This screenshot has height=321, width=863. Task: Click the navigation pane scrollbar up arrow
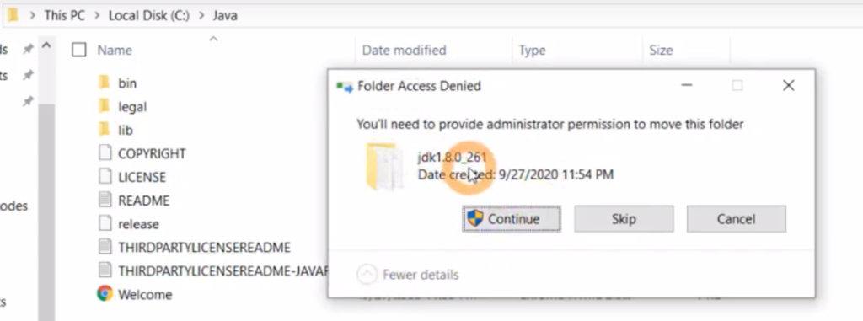tap(47, 46)
